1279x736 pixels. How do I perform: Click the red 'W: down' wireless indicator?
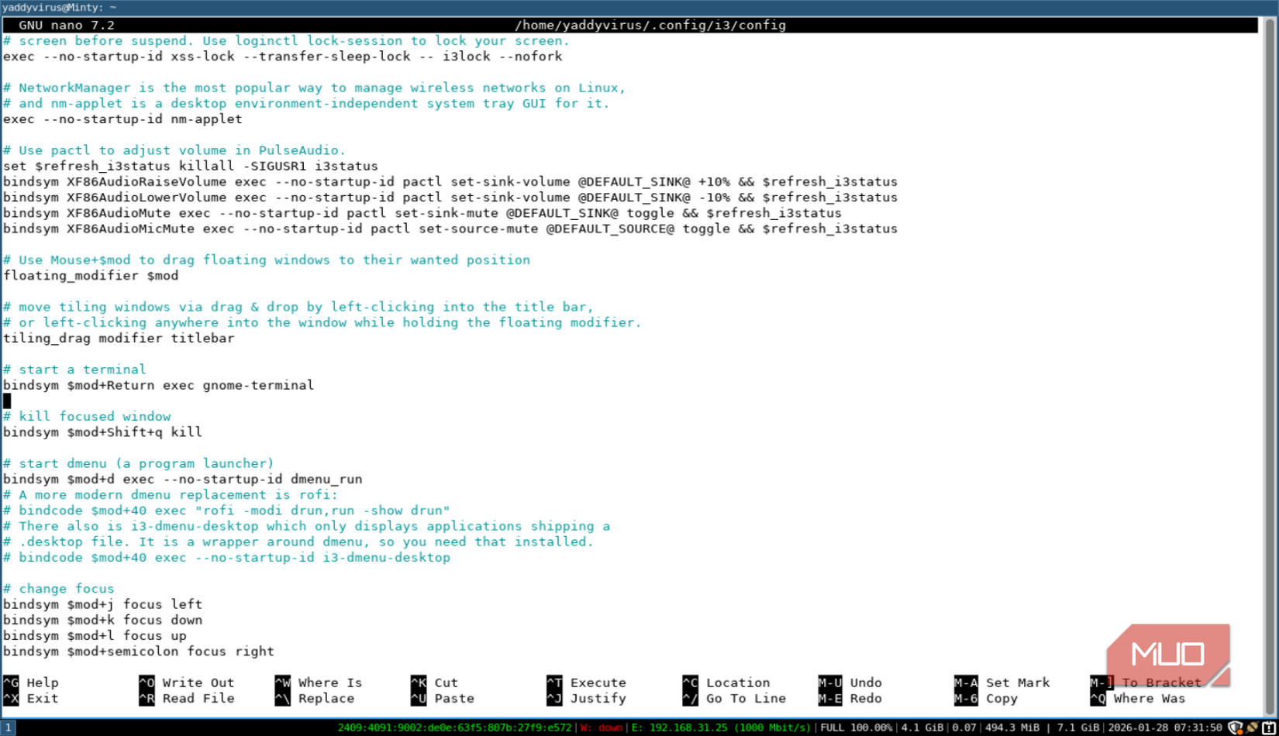pos(601,728)
